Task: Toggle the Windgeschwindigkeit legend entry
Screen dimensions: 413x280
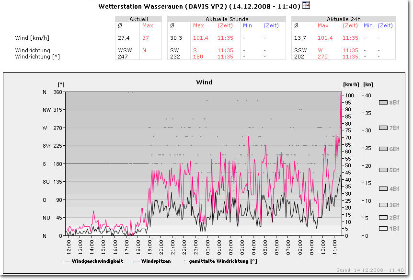Action: tap(93, 261)
